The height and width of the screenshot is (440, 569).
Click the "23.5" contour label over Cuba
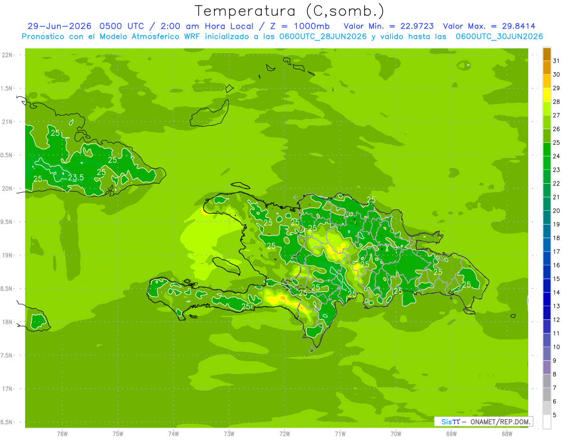76,178
